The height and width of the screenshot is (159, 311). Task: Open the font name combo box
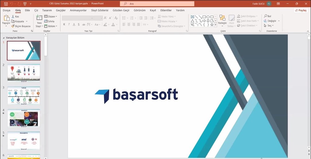pos(78,18)
